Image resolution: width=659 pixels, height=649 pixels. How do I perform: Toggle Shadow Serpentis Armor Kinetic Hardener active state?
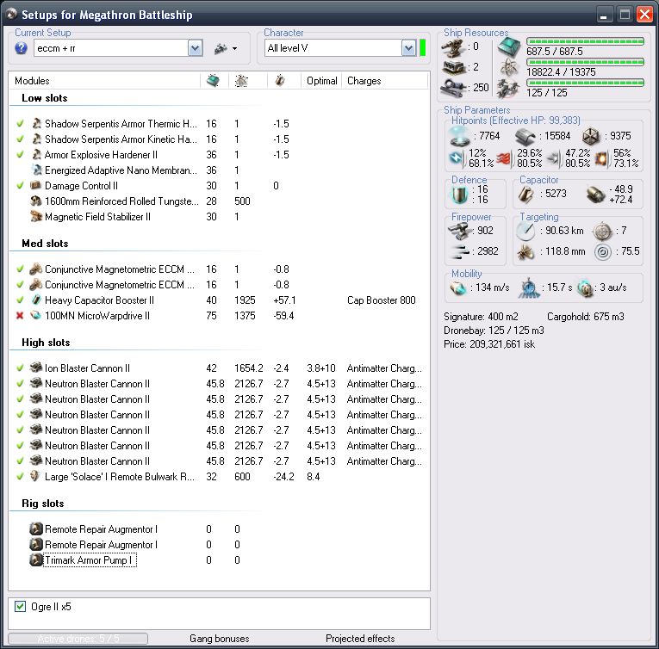tap(20, 139)
